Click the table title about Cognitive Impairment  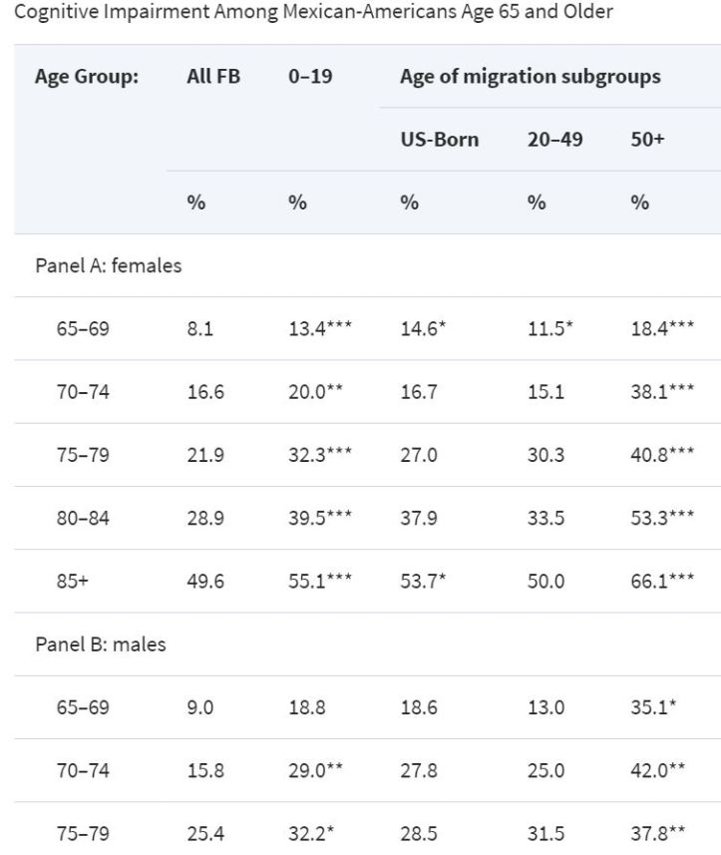306,13
